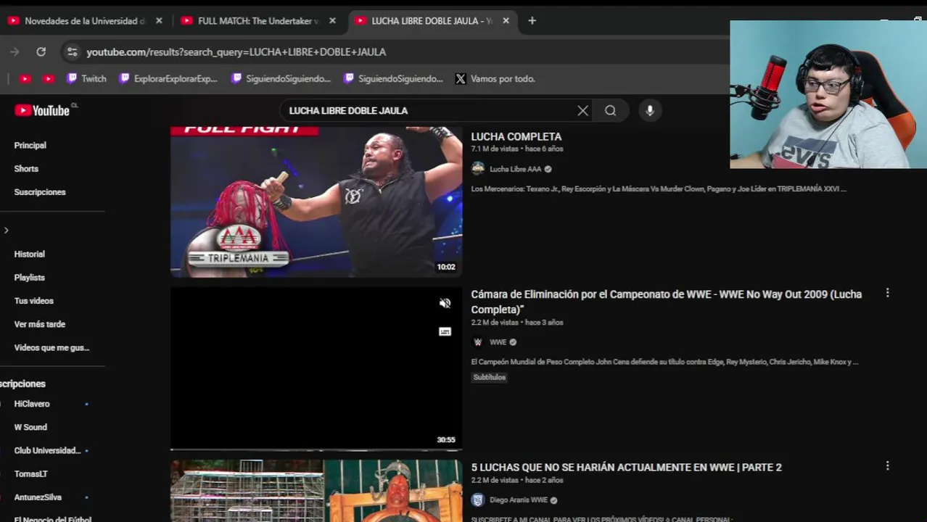
Task: Open HiClavero subscription channel
Action: pyautogui.click(x=32, y=404)
